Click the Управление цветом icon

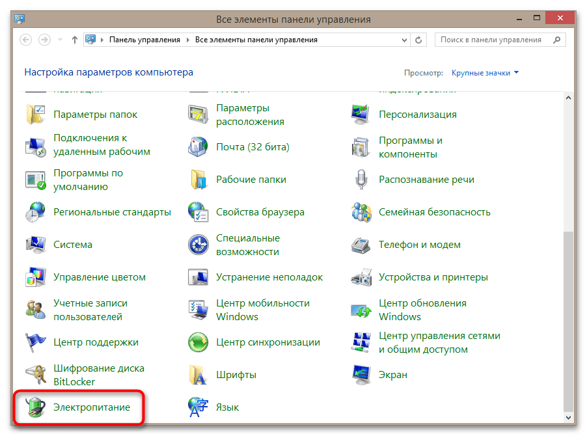point(36,277)
